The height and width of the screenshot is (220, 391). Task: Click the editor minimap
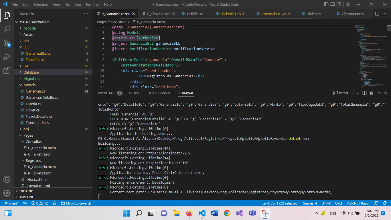371,56
